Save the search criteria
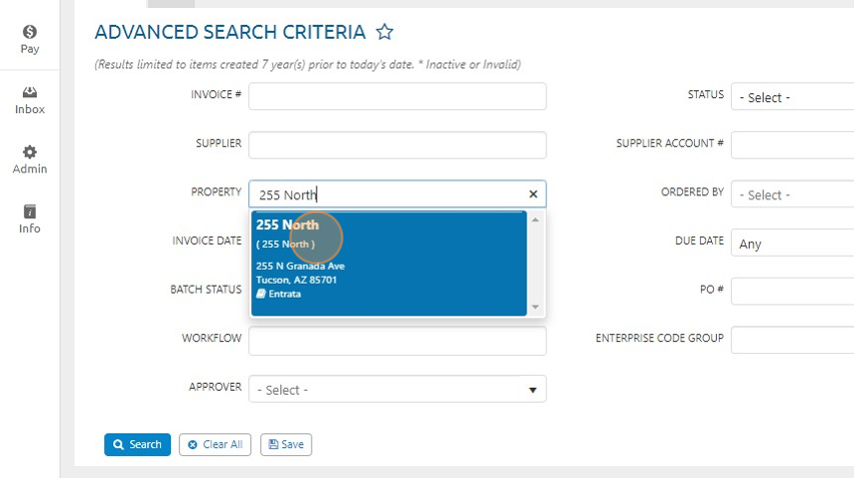 tap(286, 444)
